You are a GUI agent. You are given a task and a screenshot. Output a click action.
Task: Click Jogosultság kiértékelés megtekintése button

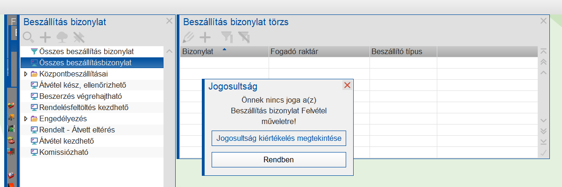click(278, 139)
